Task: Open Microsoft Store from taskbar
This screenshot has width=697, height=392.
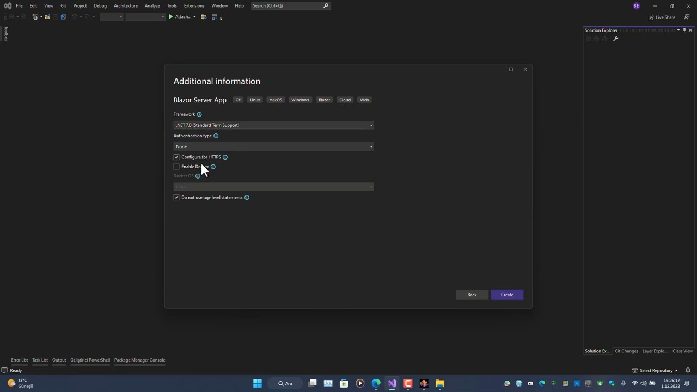Action: click(x=344, y=383)
